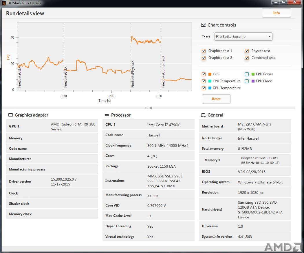This screenshot has height=253, width=304.
Task: Click the code name value Haswell
Action: coord(153,135)
